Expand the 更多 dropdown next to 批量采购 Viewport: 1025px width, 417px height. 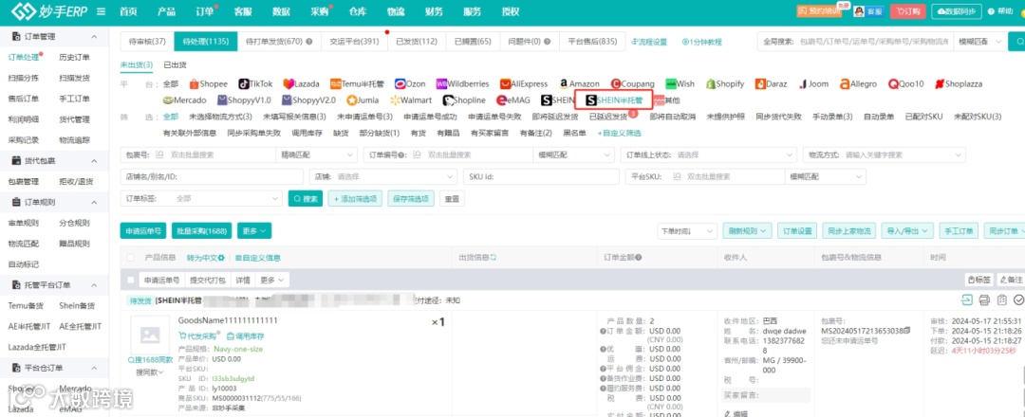(x=254, y=230)
